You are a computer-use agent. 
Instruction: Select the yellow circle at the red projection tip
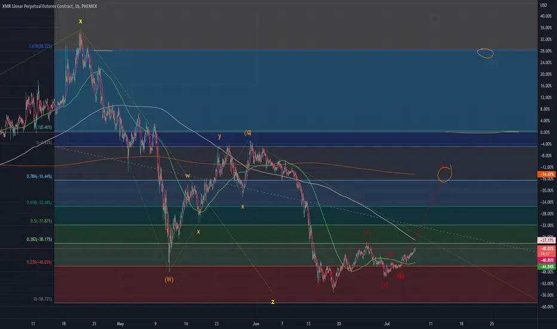point(445,173)
